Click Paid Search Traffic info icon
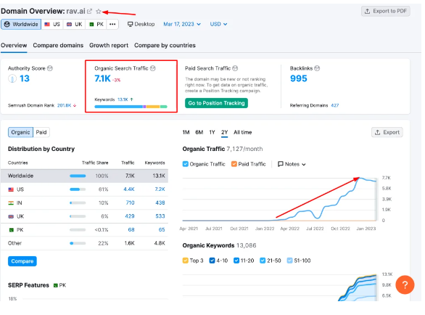This screenshot has height=315, width=425. (x=235, y=68)
